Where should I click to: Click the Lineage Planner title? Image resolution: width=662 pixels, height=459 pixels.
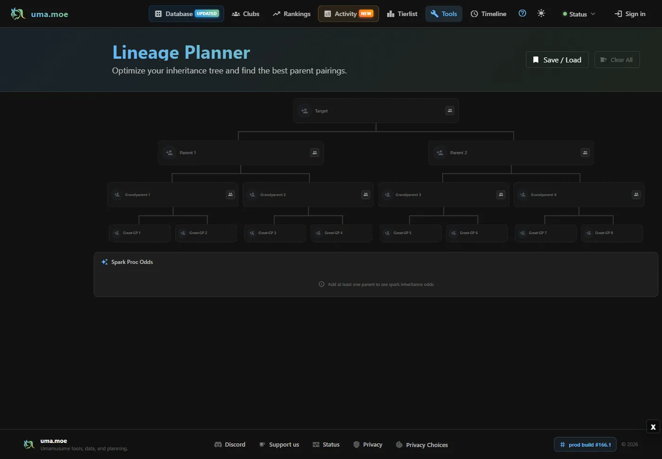181,52
